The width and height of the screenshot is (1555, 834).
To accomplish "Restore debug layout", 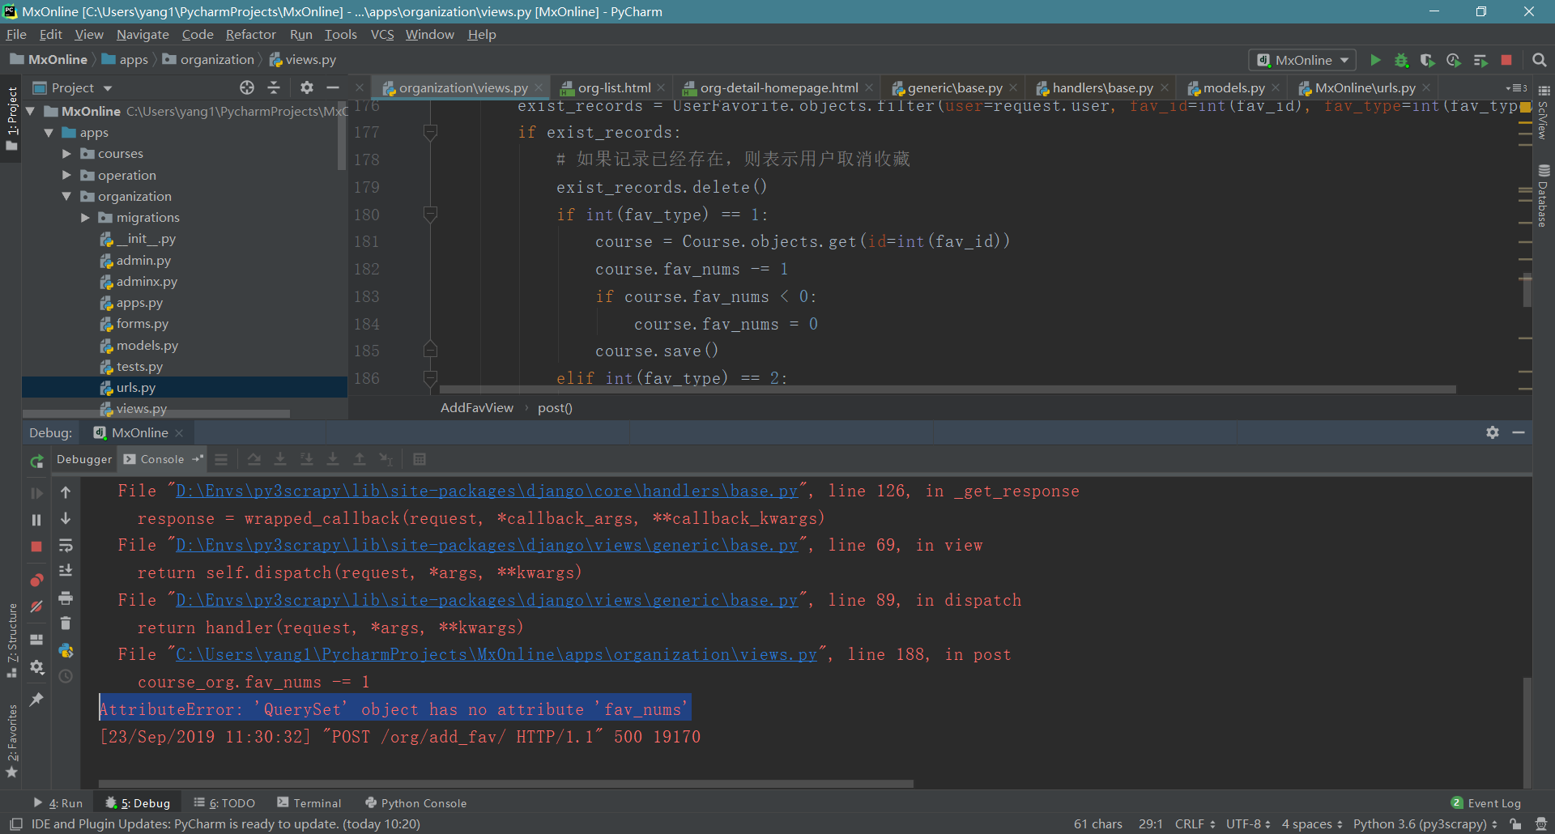I will (x=36, y=639).
